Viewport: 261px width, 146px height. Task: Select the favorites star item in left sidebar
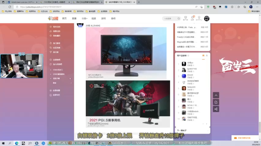(x=55, y=36)
